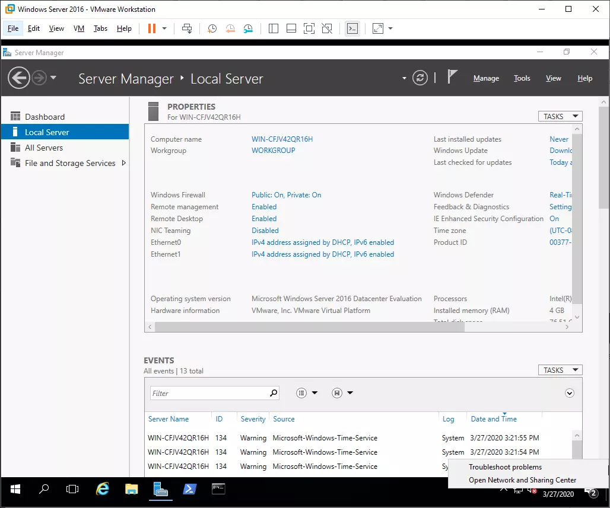Take a VM snapshot using clock icon
This screenshot has height=508, width=610.
coord(212,28)
